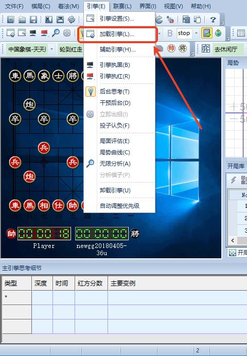Click the copy pages toolbar icon
Viewport: 247px width, 356px height.
point(197,20)
